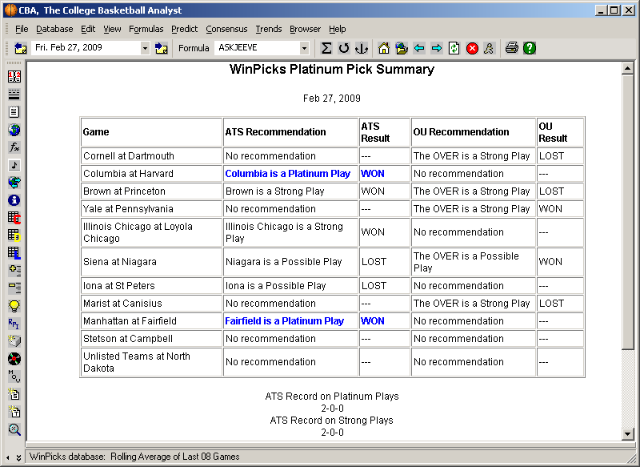
Task: Click the anchor toolbar icon
Action: pyautogui.click(x=362, y=48)
